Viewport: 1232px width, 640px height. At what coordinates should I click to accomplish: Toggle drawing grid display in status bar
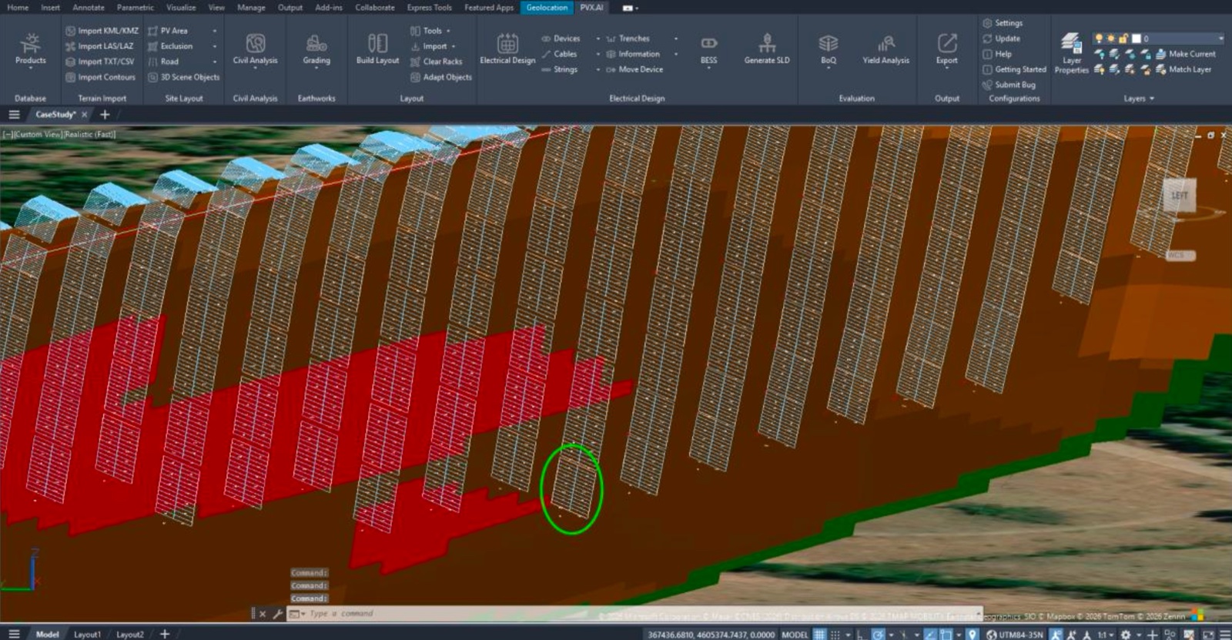pos(819,635)
